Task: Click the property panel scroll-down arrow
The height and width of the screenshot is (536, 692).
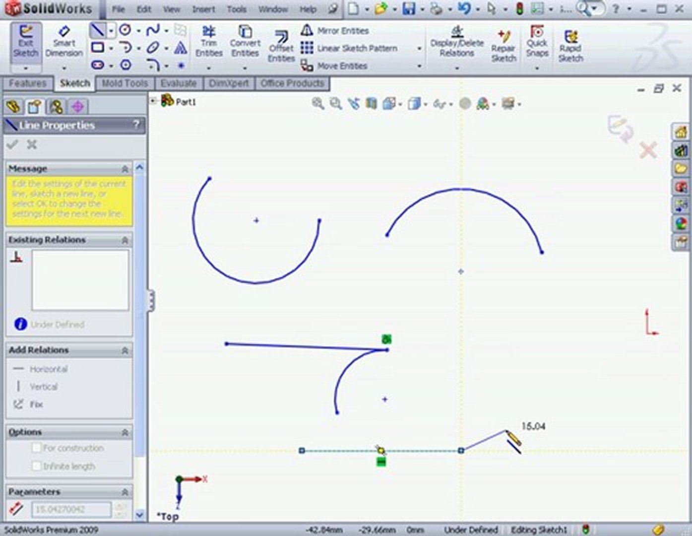Action: [x=139, y=515]
